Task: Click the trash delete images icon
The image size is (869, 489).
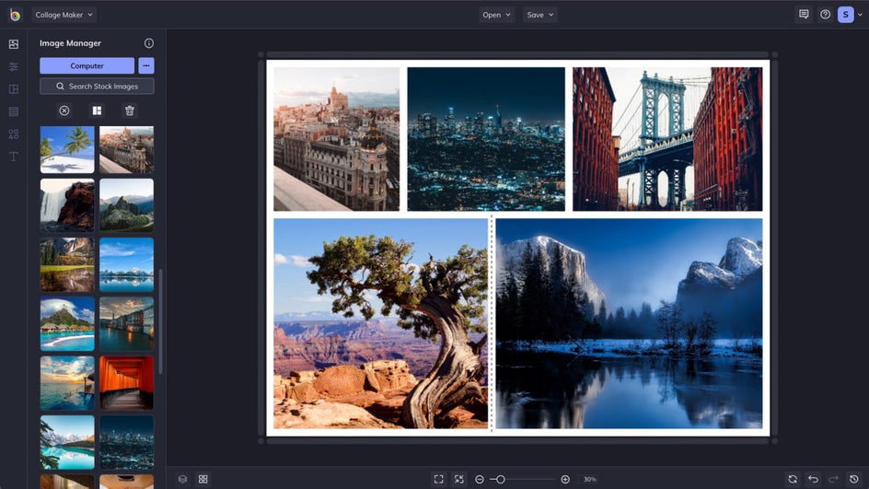Action: [130, 111]
